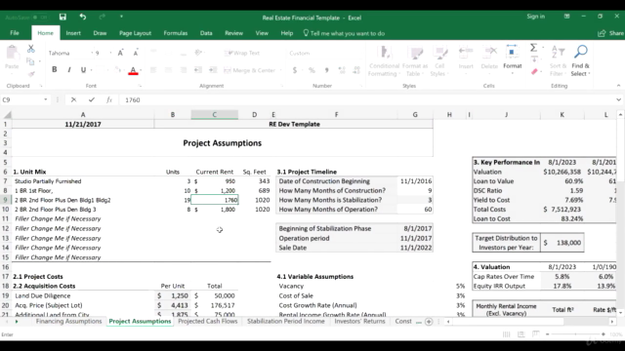The width and height of the screenshot is (625, 351).
Task: Open Format as Table
Action: [415, 60]
